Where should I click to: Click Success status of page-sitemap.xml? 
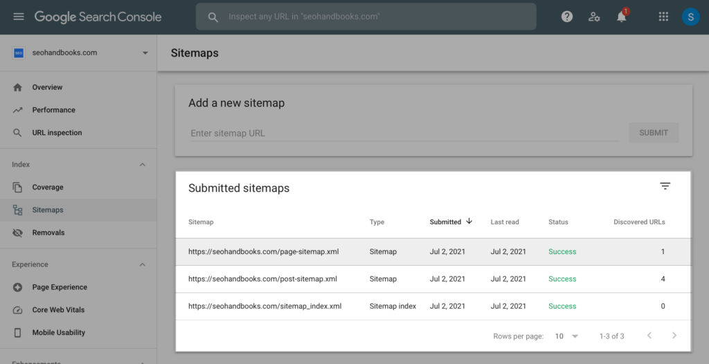pyautogui.click(x=562, y=252)
